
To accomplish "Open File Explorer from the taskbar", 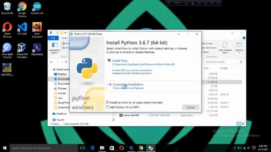I will (102, 148).
